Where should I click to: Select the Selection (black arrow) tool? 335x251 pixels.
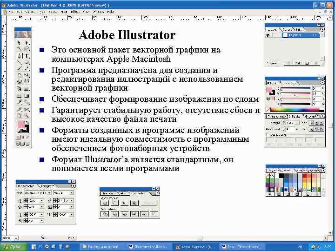pos(19,43)
